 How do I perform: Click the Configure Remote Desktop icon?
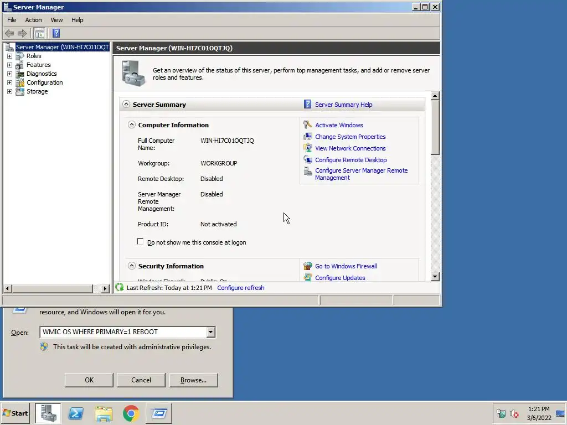[x=308, y=160]
